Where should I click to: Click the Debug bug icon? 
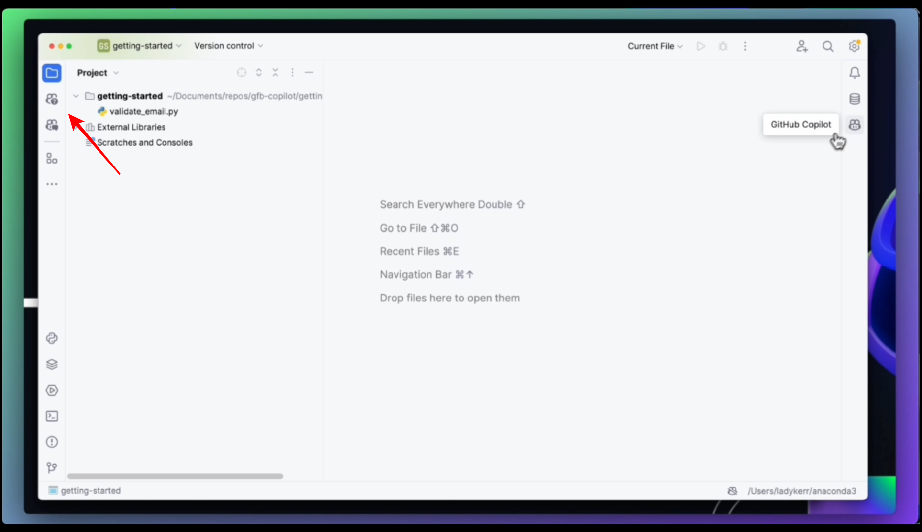click(723, 46)
